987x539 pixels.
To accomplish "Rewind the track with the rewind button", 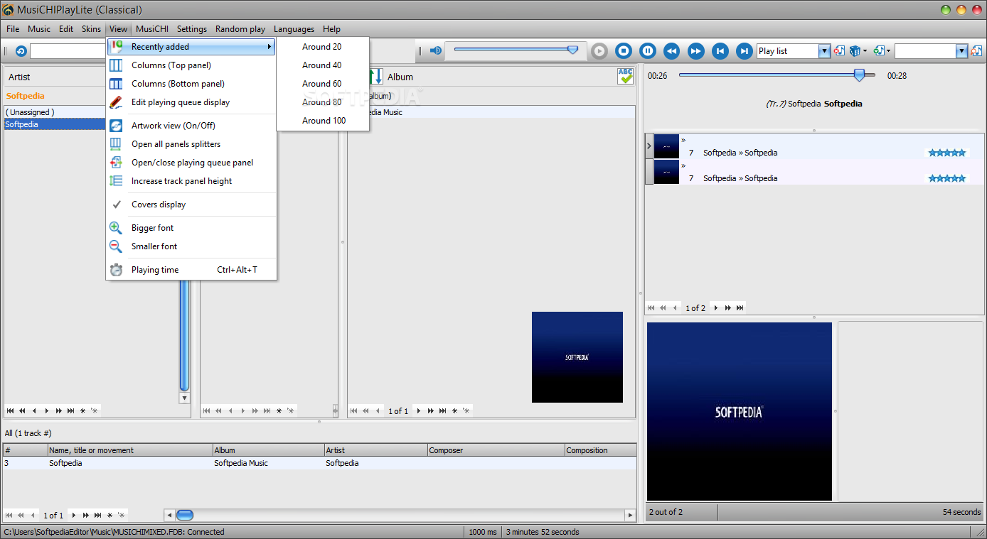I will click(x=672, y=51).
